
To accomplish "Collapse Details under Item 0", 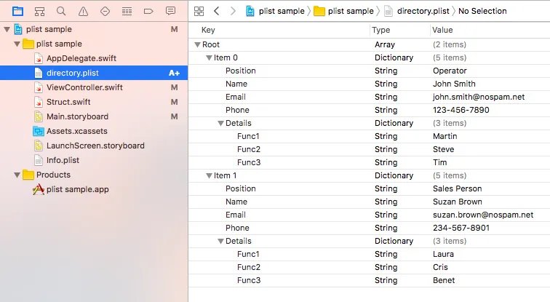I will coord(220,124).
